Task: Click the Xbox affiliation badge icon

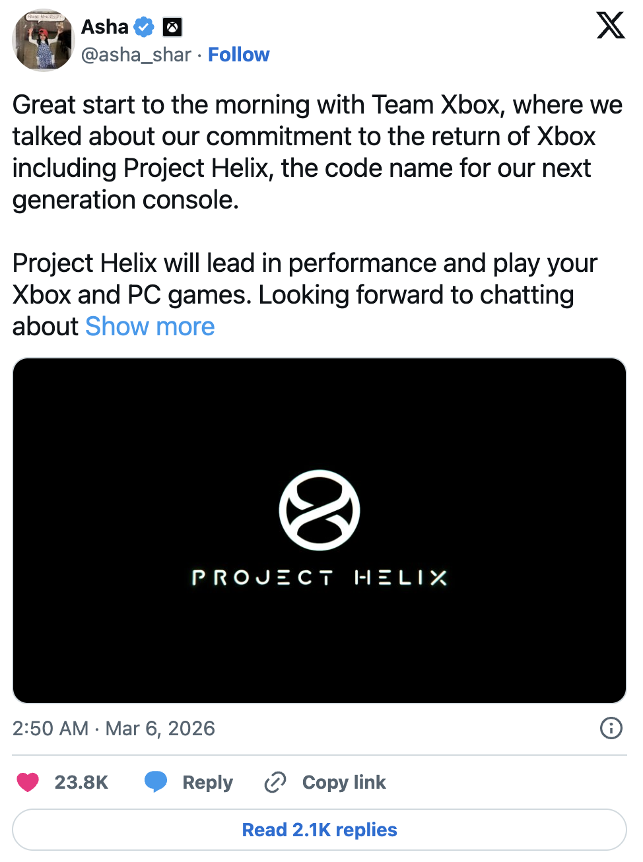Action: coord(172,27)
